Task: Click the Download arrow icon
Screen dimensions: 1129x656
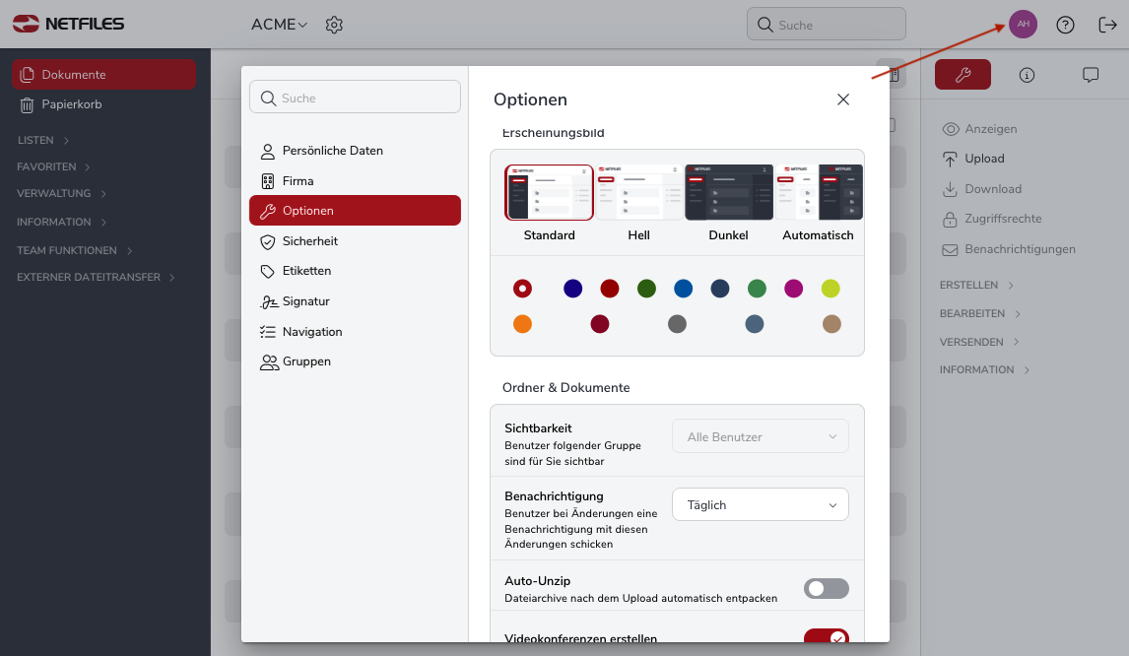Action: [x=950, y=189]
